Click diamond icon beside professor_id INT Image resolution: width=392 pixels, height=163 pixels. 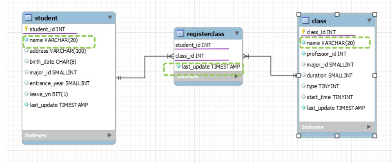click(303, 53)
